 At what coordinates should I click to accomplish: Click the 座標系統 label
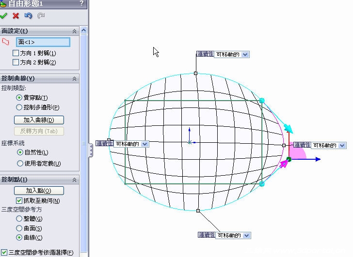[13, 143]
